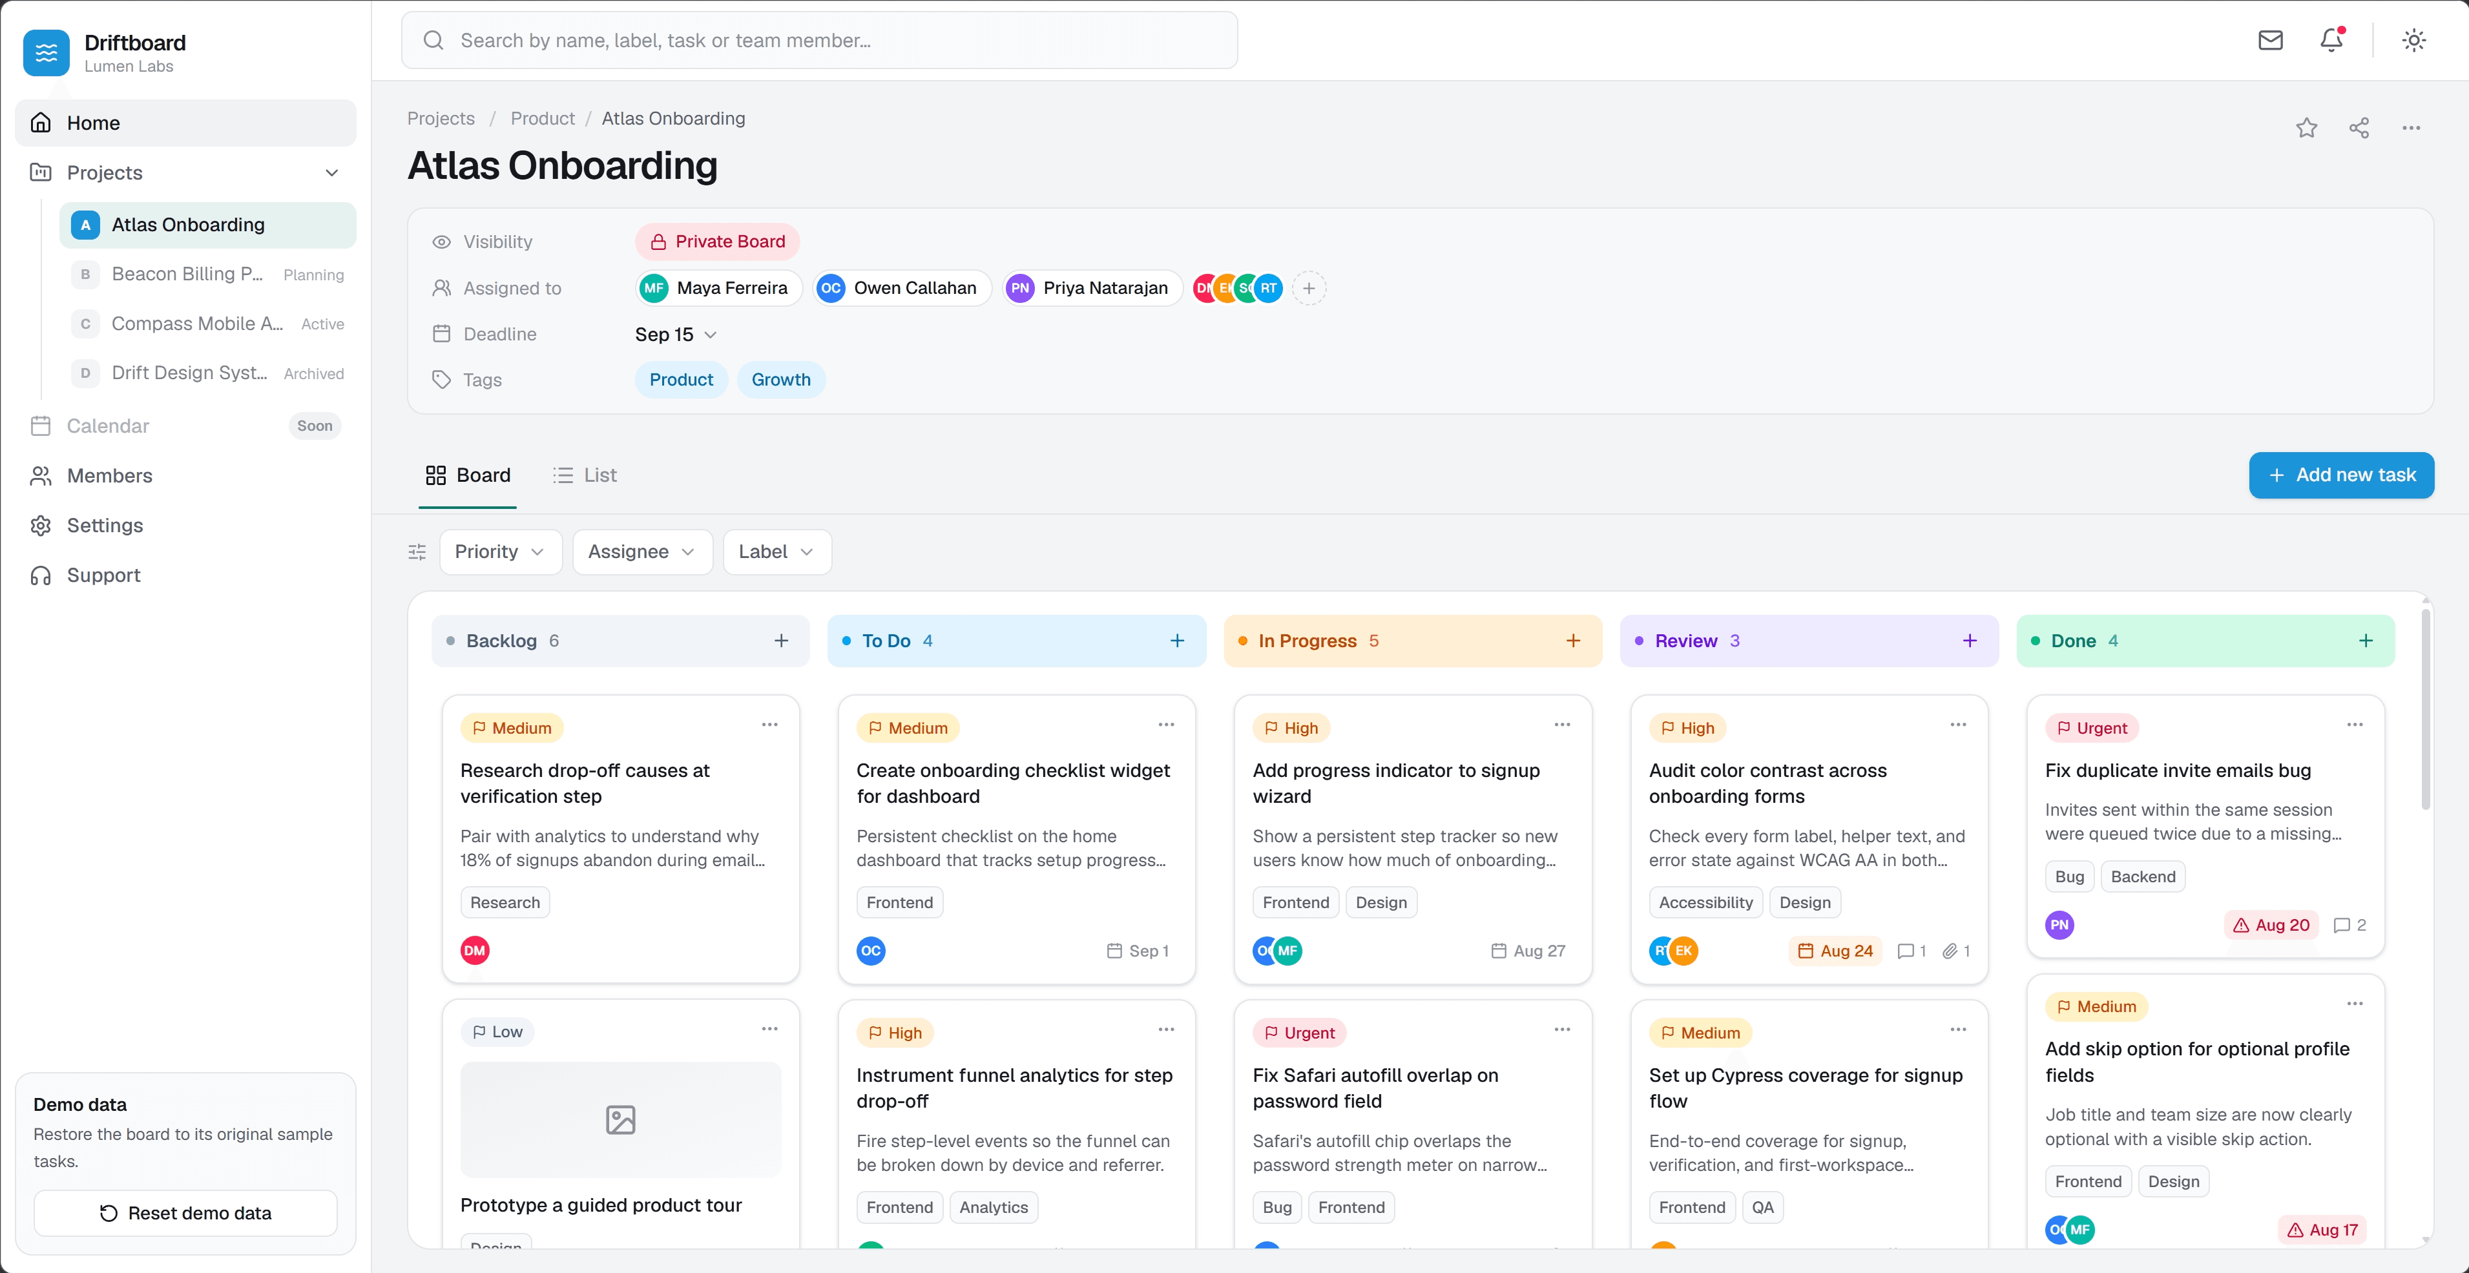Click Aug 24 due date badge
Image resolution: width=2469 pixels, height=1273 pixels.
tap(1835, 951)
